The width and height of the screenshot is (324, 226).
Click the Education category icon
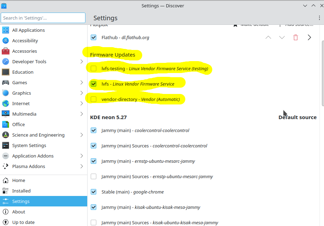pos(6,72)
